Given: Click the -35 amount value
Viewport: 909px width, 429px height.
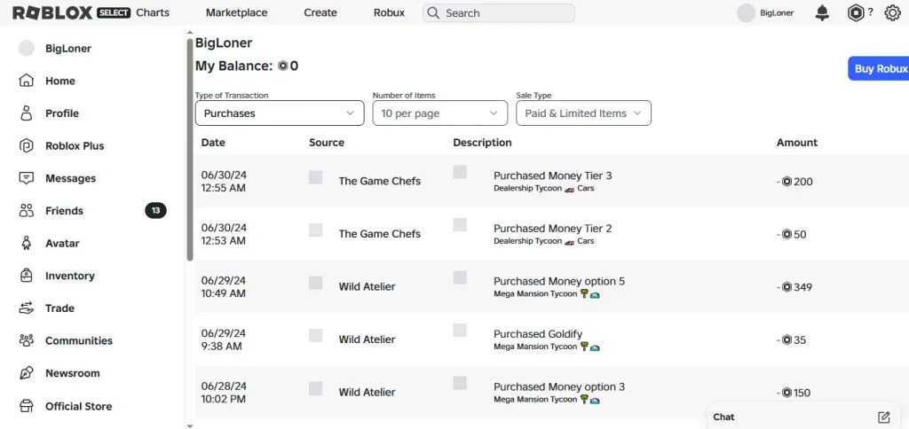Looking at the screenshot, I should [x=791, y=339].
